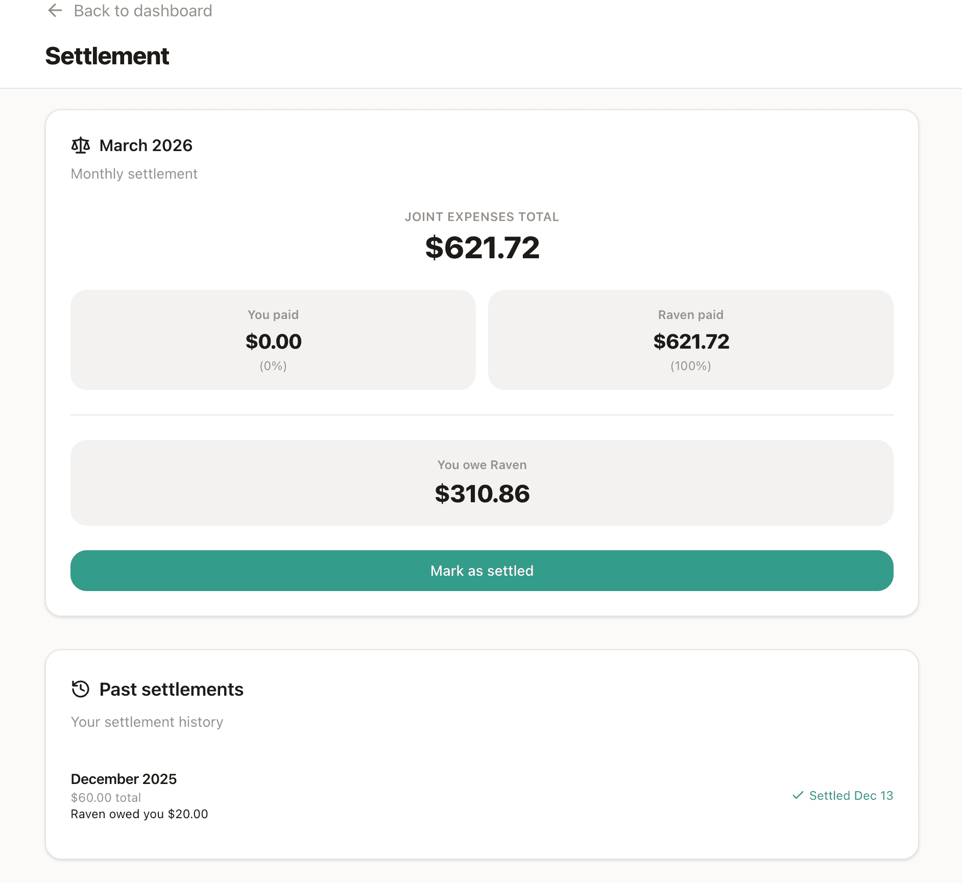Click the Raven owed you $20.00 text

[x=139, y=814]
